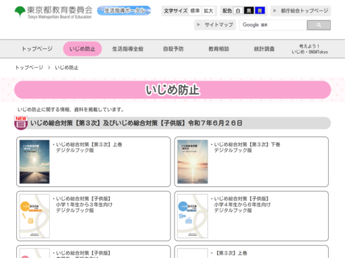Click the 文字サイズ label

[x=175, y=11]
